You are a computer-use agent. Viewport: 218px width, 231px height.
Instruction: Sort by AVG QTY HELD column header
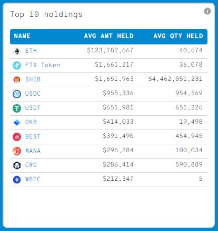(x=178, y=36)
